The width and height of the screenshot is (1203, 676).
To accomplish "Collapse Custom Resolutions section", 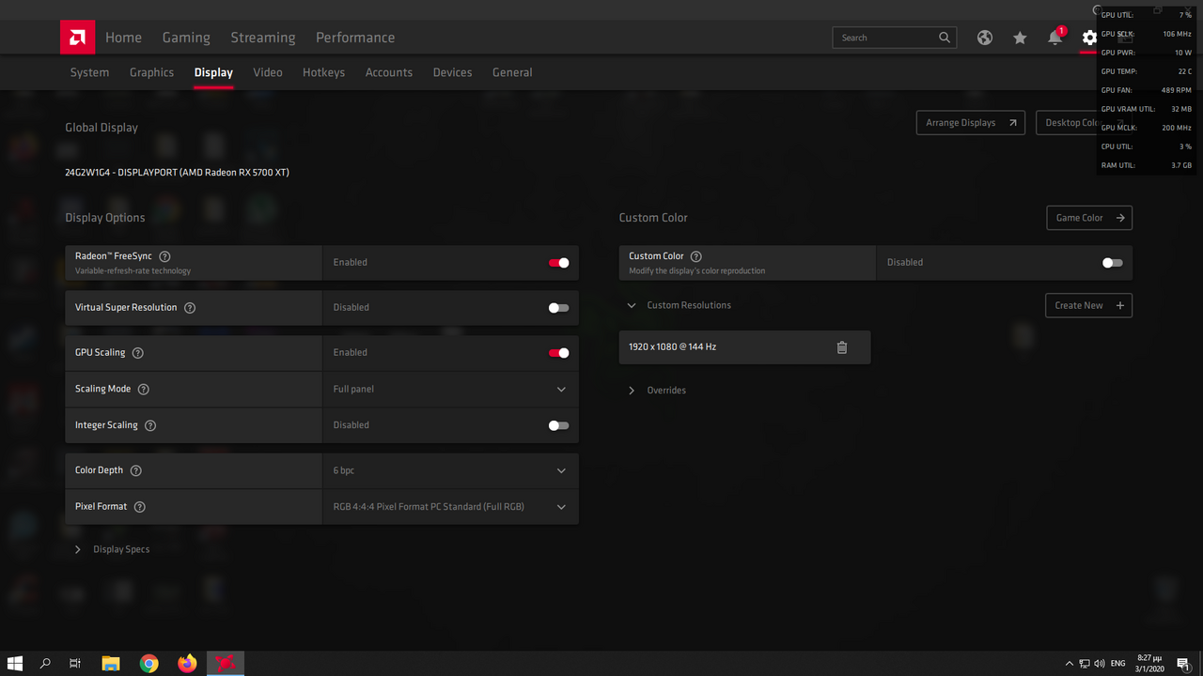I will click(680, 305).
